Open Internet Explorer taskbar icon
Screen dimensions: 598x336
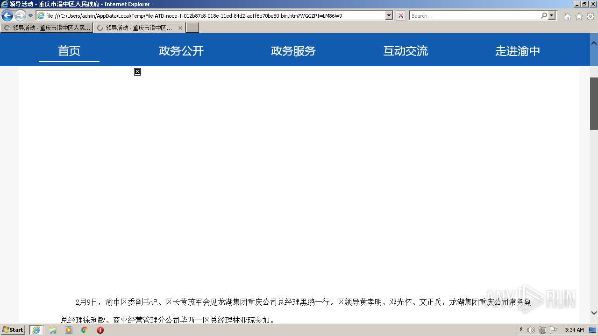coord(36,330)
